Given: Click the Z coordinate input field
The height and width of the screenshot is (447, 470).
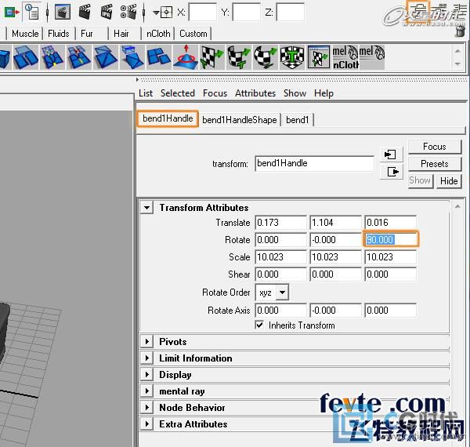Looking at the screenshot, I should (x=290, y=13).
